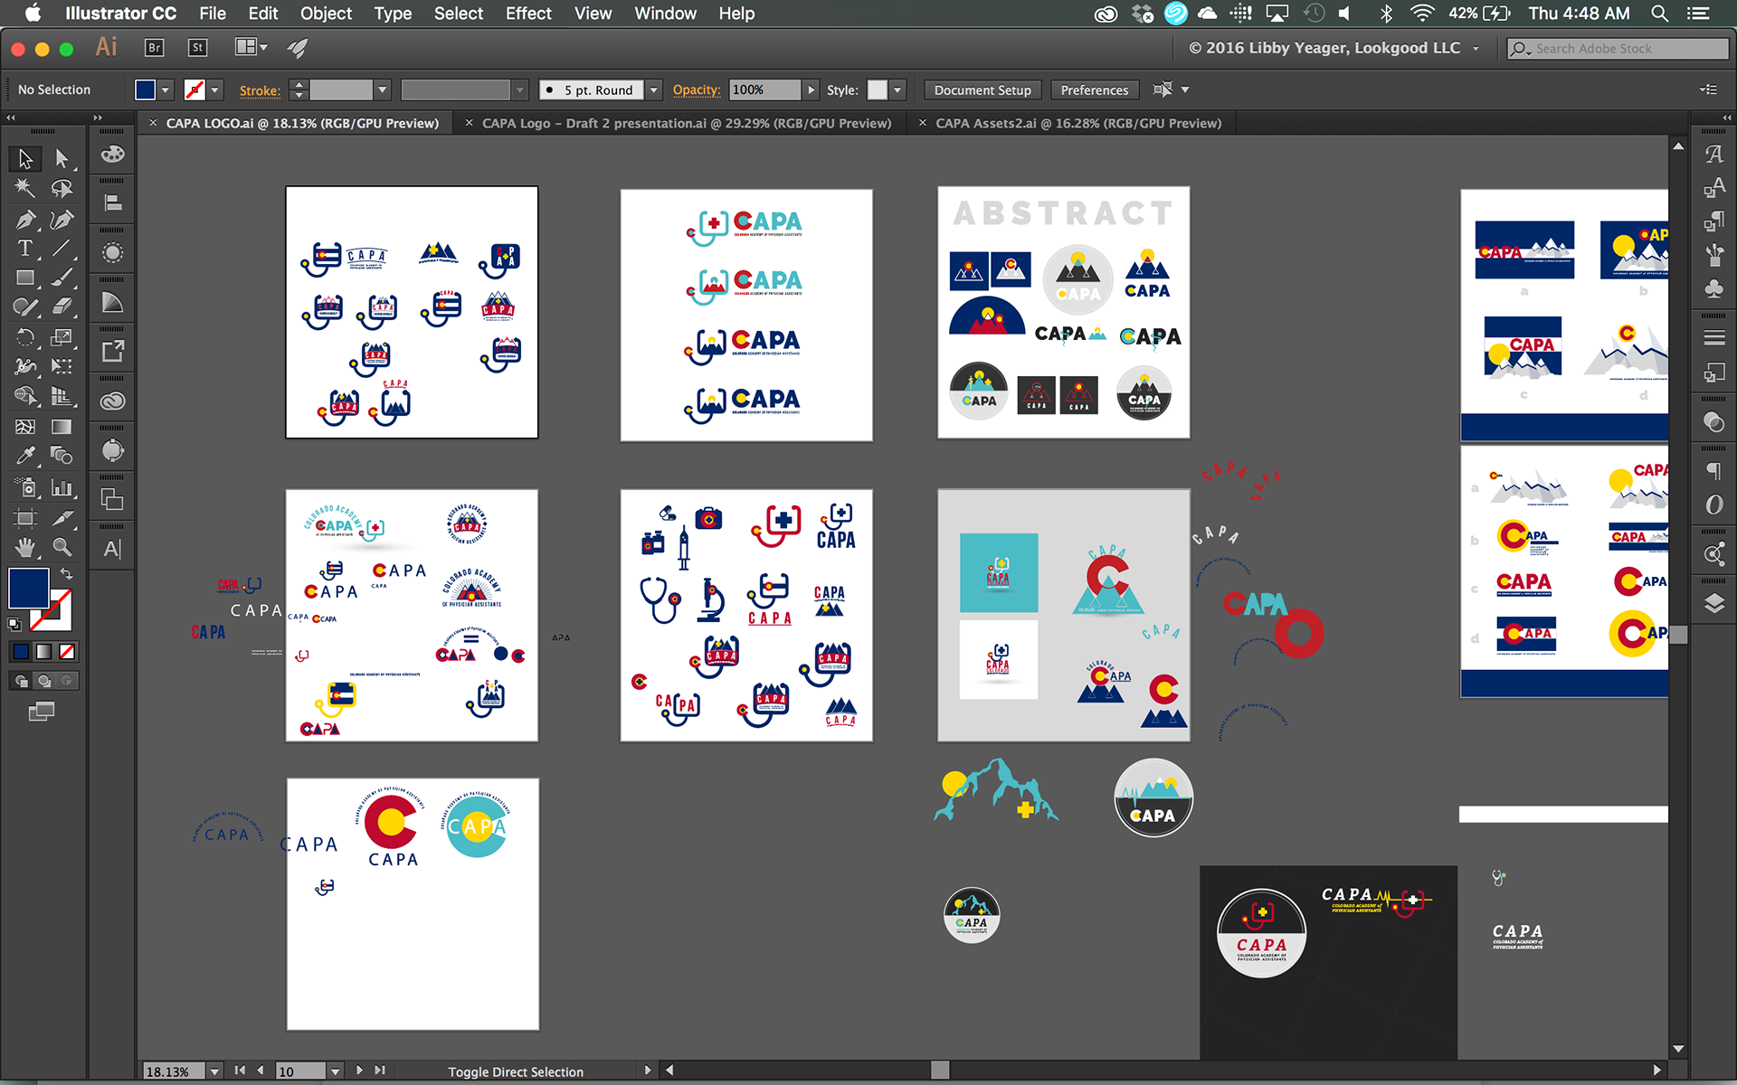Open the Type menu
Screen dimensions: 1737x1085
point(393,14)
